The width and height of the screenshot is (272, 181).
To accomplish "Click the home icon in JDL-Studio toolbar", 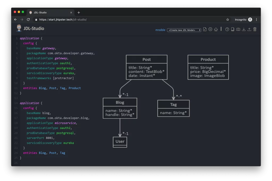I will tap(216, 29).
